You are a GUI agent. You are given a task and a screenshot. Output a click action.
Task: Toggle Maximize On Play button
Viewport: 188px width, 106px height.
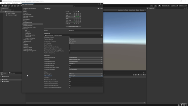pyautogui.click(x=123, y=10)
